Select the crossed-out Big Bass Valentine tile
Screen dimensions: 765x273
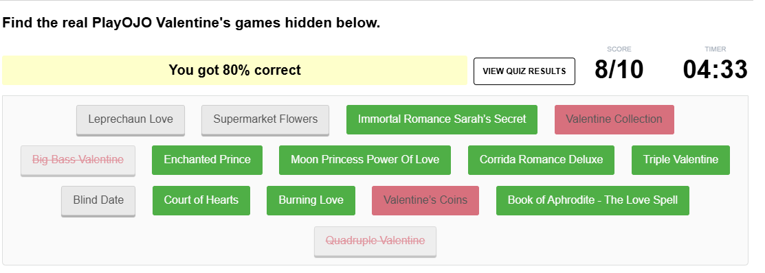pos(78,160)
